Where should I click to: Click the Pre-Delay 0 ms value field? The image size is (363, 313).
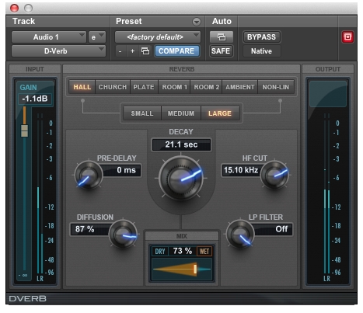(121, 170)
